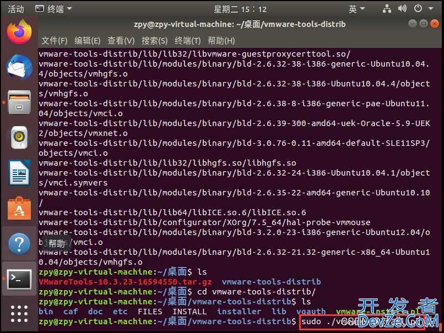Open clock showing 星期二 15:12
444x333 pixels.
[240, 9]
